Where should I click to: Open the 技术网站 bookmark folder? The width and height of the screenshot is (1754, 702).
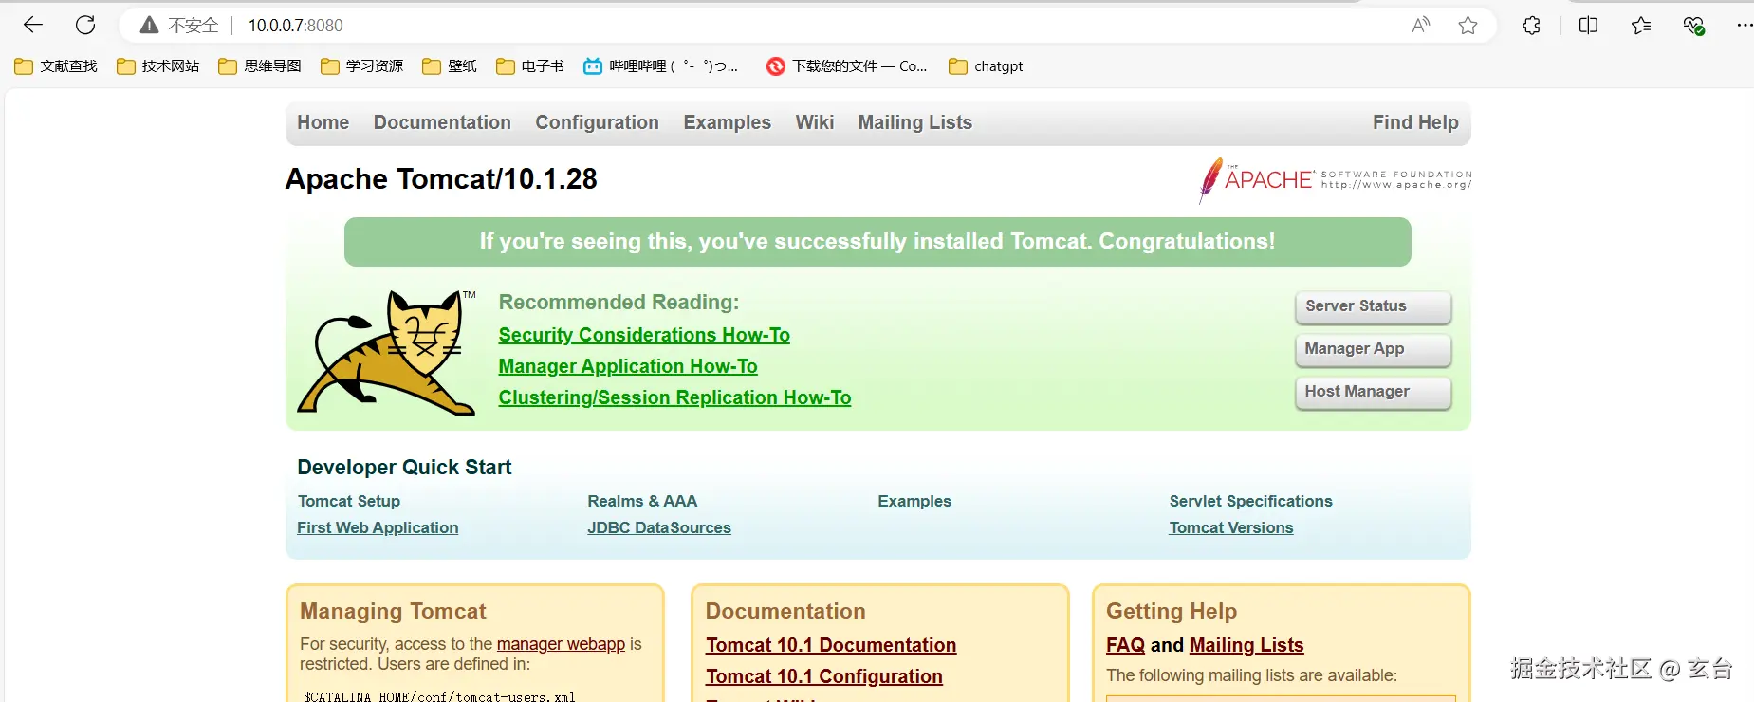pos(157,66)
